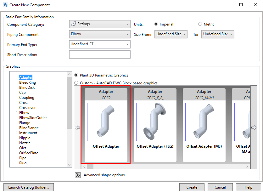Screen dimensions: 263x193
Task: Click Launch Catalog Builder button
Action: 29,187
